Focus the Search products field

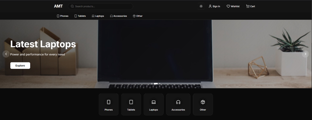100,6
